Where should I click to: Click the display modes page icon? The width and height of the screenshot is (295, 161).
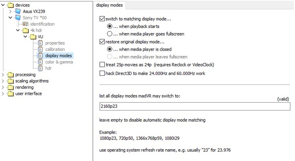point(40,56)
